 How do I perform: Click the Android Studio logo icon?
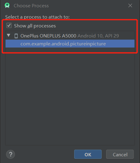pos(7,5)
